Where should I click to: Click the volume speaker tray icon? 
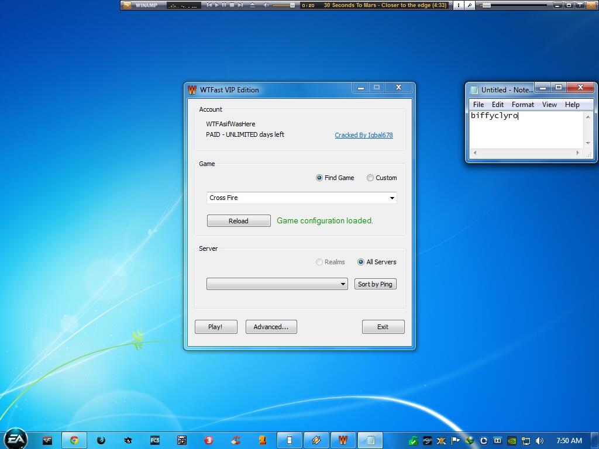540,441
